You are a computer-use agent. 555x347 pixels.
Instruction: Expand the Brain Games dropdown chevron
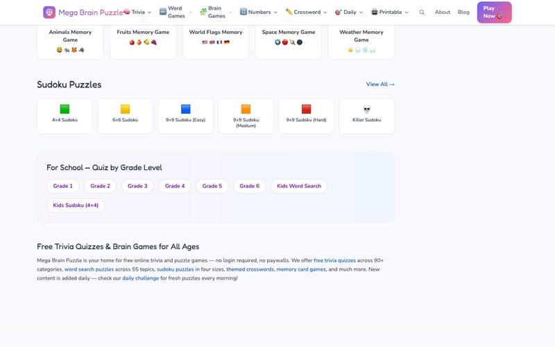tap(231, 12)
